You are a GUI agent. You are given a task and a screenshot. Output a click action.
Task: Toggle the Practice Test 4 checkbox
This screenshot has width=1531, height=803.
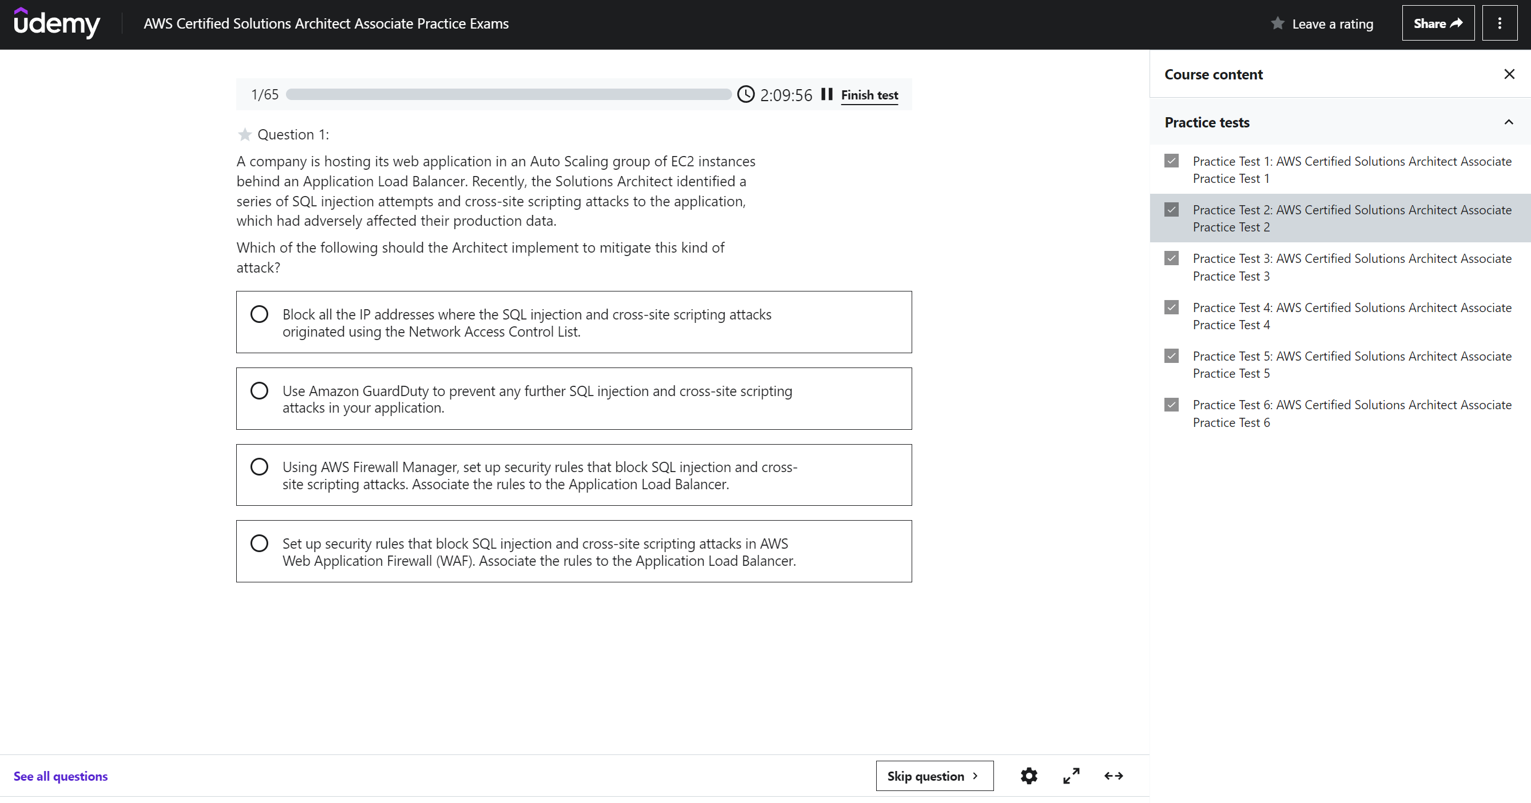[1171, 307]
